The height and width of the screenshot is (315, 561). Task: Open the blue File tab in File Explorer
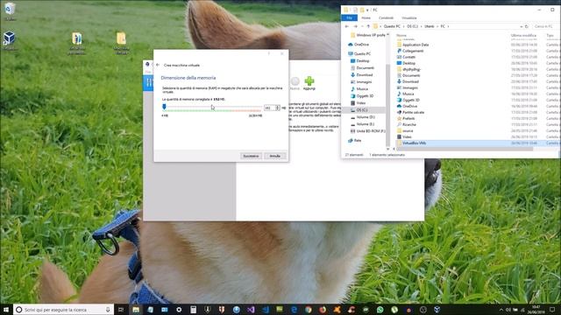pos(349,17)
